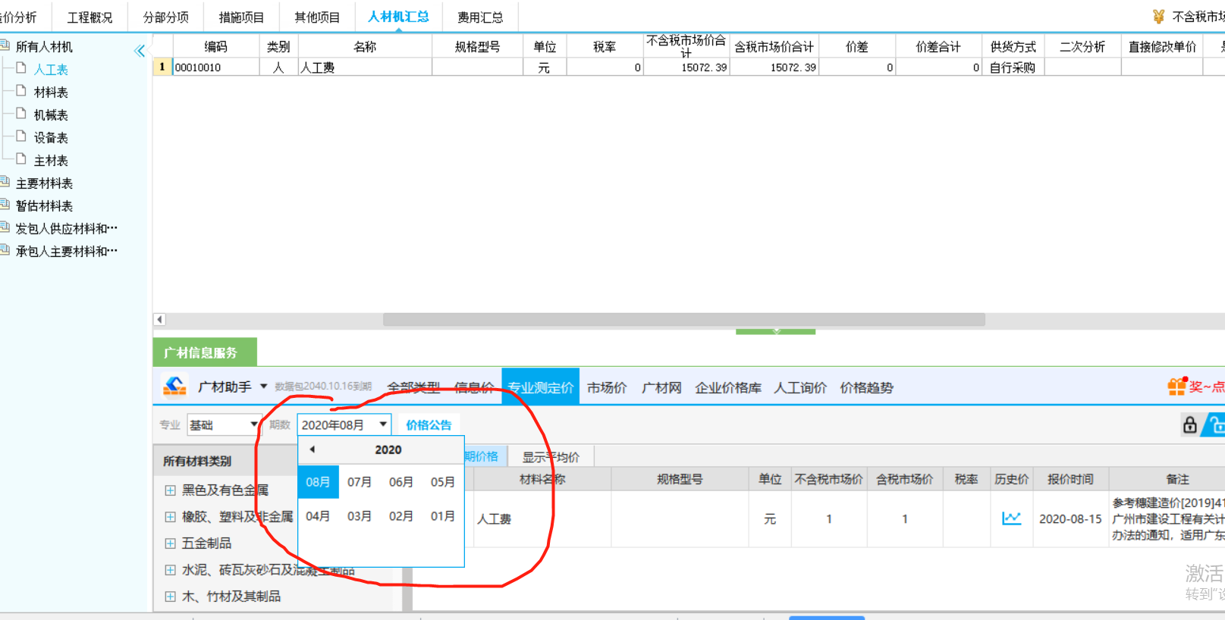This screenshot has width=1225, height=620.
Task: Click the 二次分析 column header
Action: coord(1082,46)
